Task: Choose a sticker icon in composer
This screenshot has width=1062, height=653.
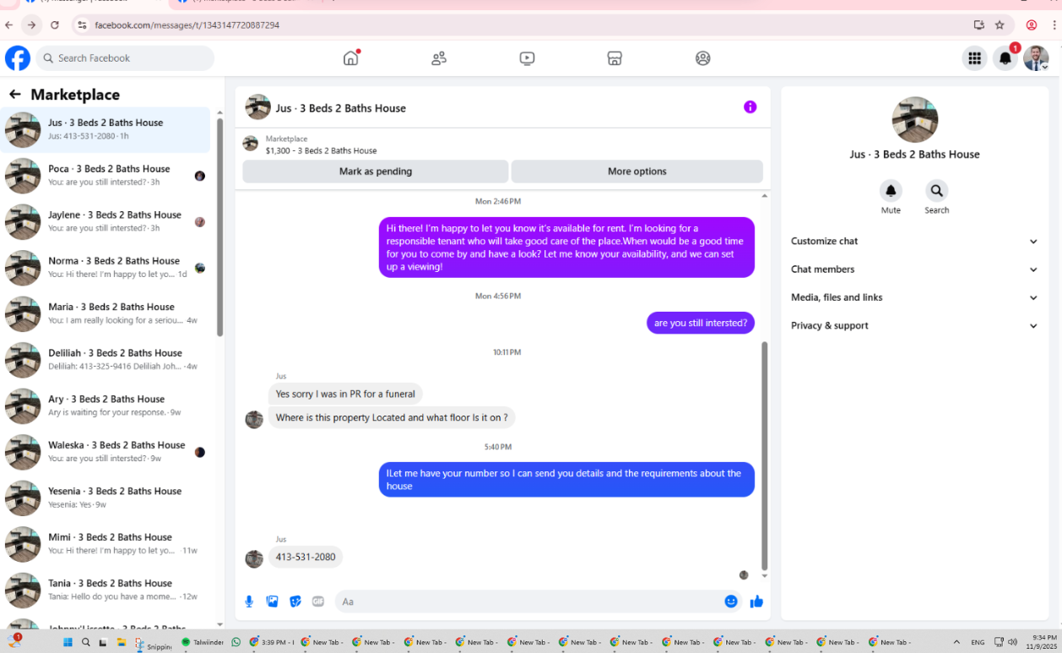Action: [x=295, y=601]
